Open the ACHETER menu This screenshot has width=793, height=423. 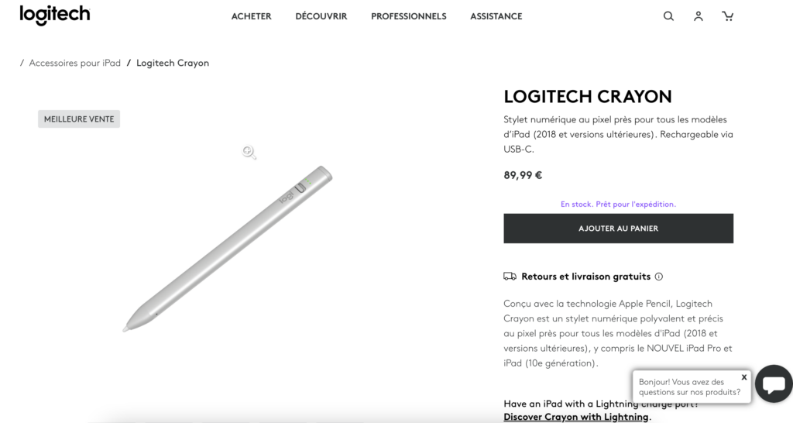point(252,16)
